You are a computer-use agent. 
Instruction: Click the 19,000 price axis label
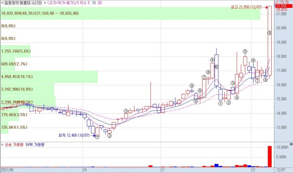pyautogui.click(x=281, y=42)
